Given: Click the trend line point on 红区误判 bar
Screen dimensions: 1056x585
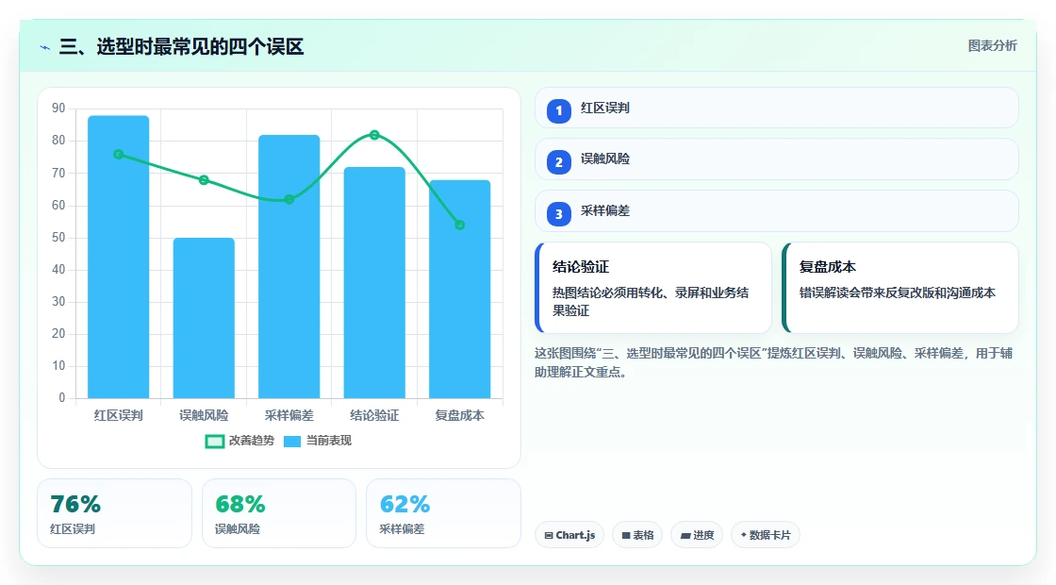Looking at the screenshot, I should tap(119, 155).
